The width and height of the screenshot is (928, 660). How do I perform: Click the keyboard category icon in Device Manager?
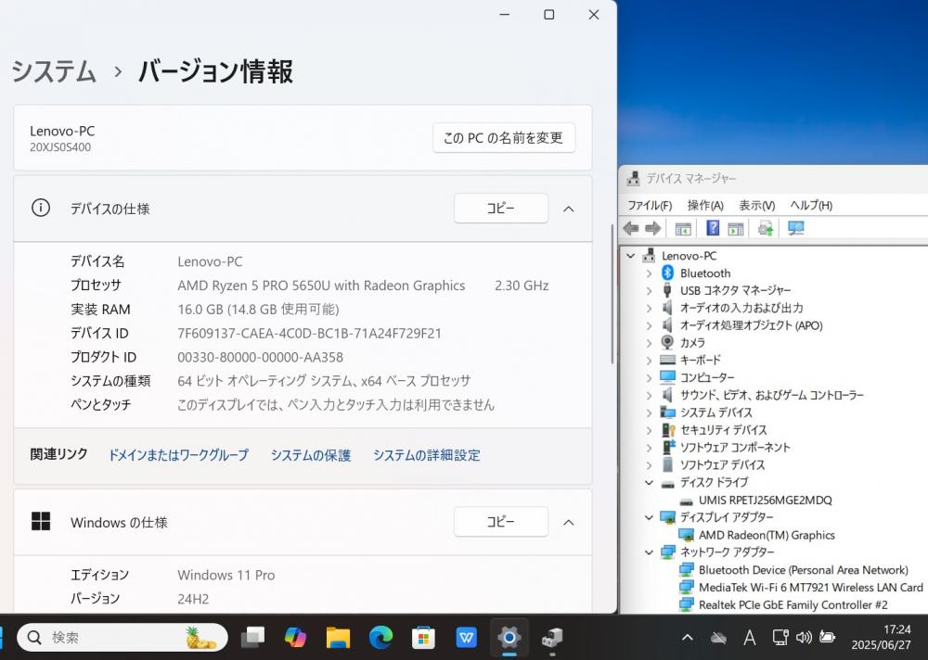667,360
